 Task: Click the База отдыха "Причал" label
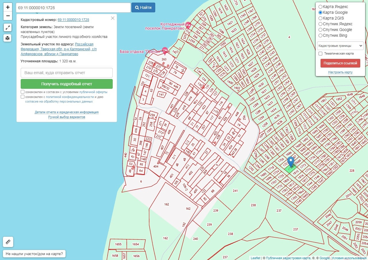pyautogui.click(x=140, y=51)
